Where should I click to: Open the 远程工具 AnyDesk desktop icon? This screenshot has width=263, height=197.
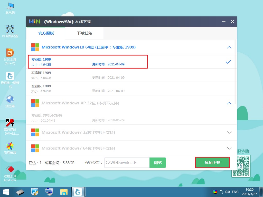(10, 173)
